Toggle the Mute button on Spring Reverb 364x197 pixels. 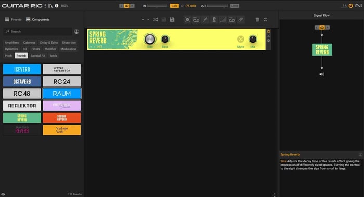pos(240,39)
